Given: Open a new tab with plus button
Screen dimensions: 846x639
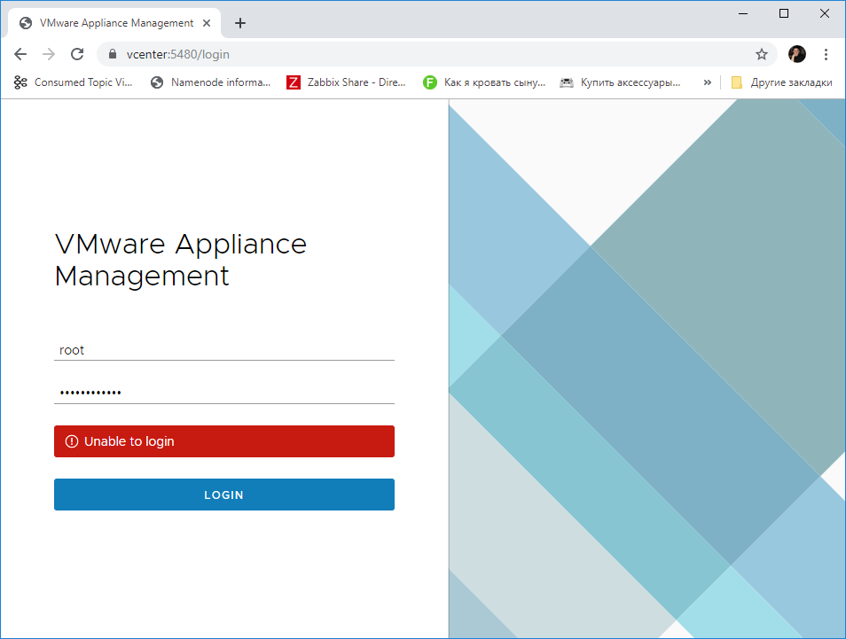Looking at the screenshot, I should click(240, 23).
